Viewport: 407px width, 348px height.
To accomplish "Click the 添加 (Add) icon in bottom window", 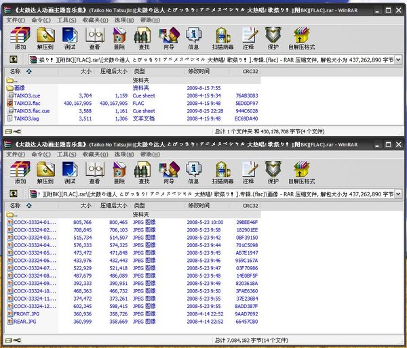I will click(20, 173).
